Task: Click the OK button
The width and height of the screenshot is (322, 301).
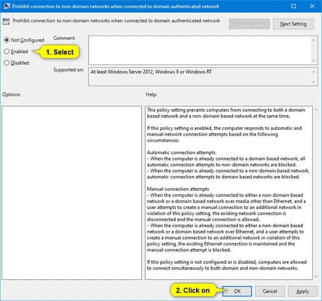Action: [x=237, y=291]
